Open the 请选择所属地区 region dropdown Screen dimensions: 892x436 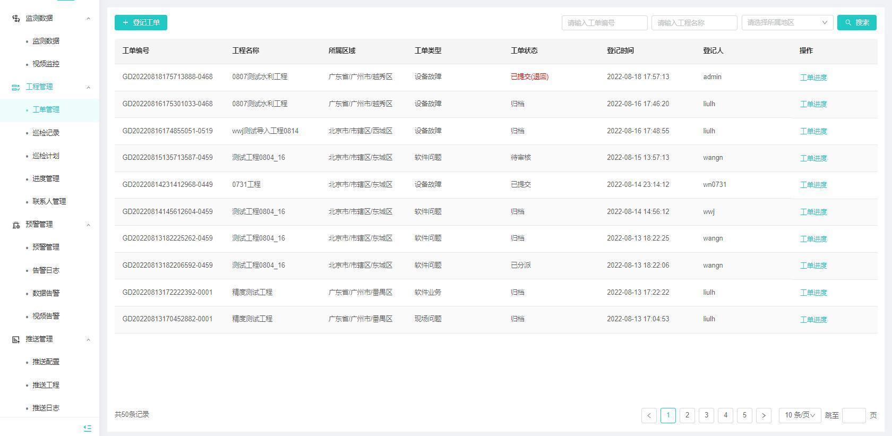point(786,22)
